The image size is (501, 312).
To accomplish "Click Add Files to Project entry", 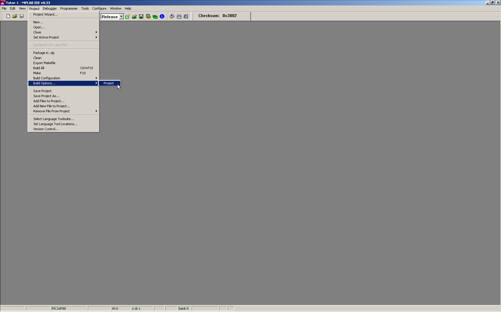I will click(x=48, y=101).
